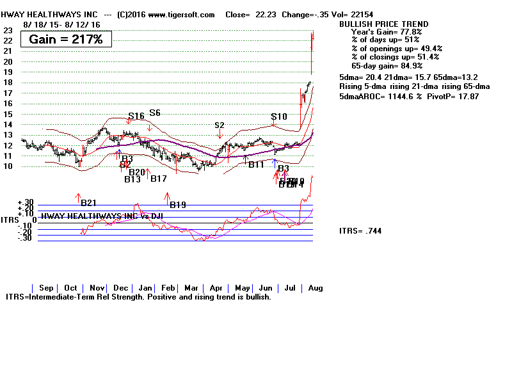Click the B17 buy signal arrow
This screenshot has width=512, height=384.
[x=148, y=173]
